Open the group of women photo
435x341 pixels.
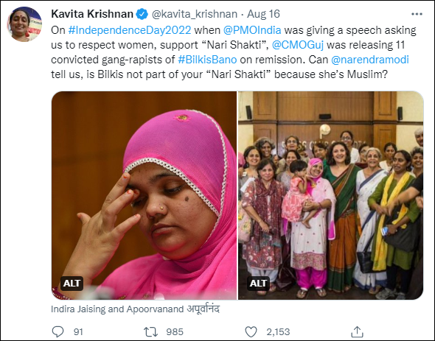coord(331,195)
